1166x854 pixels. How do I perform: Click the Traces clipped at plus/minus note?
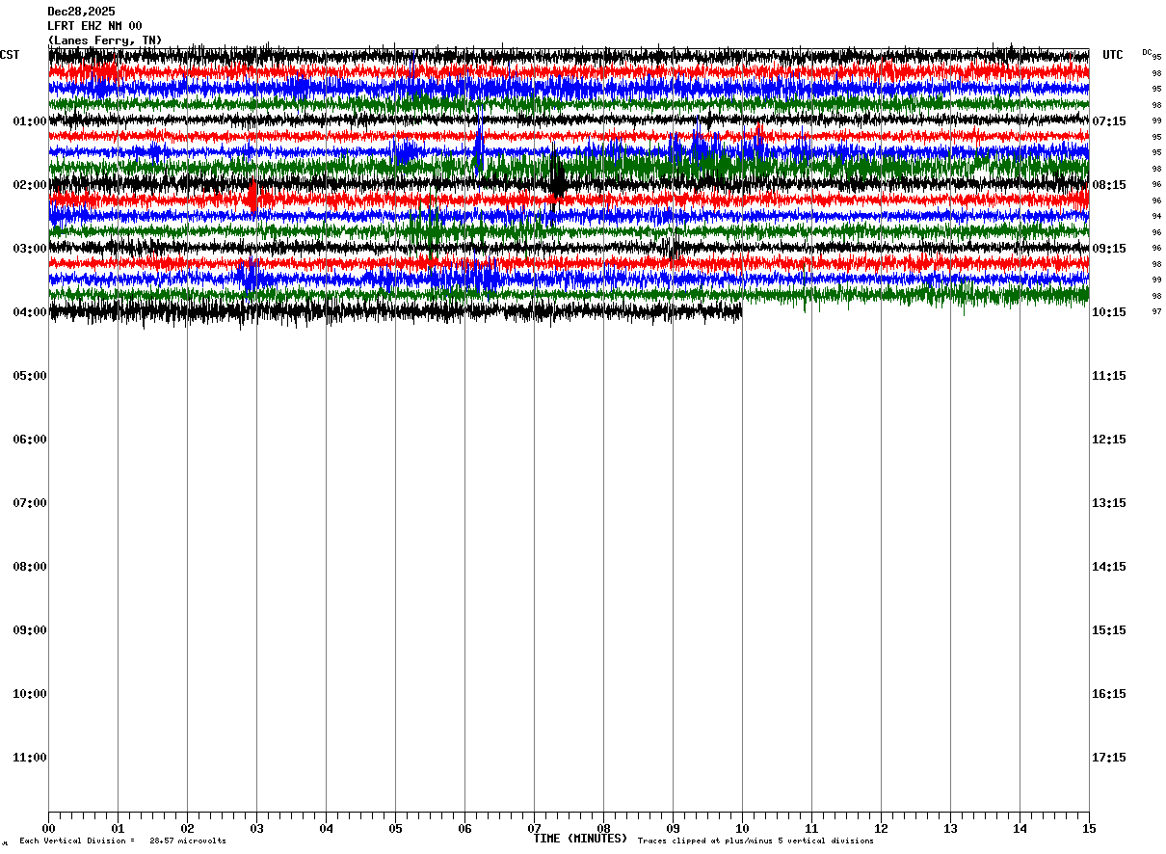point(755,841)
